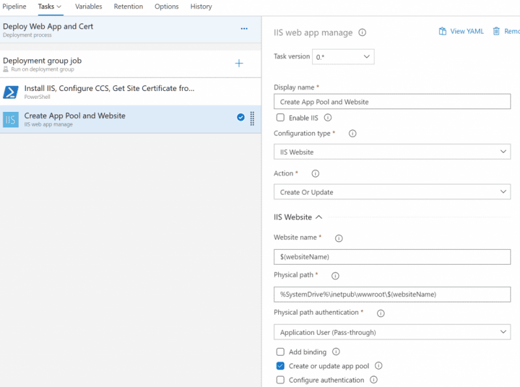Screen dimensions: 520x387
Task: Select the Deployment group job row
Action: pos(131,64)
